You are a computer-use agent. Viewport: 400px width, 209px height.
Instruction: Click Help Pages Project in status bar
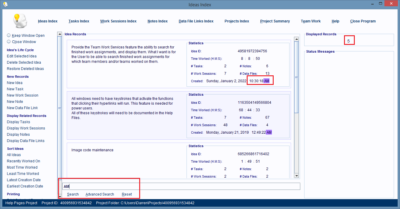point(21,203)
